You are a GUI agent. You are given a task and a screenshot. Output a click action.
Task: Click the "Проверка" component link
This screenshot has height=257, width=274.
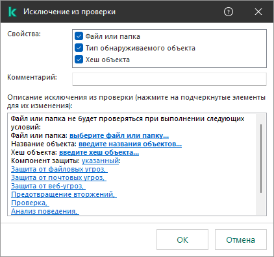click(30, 203)
